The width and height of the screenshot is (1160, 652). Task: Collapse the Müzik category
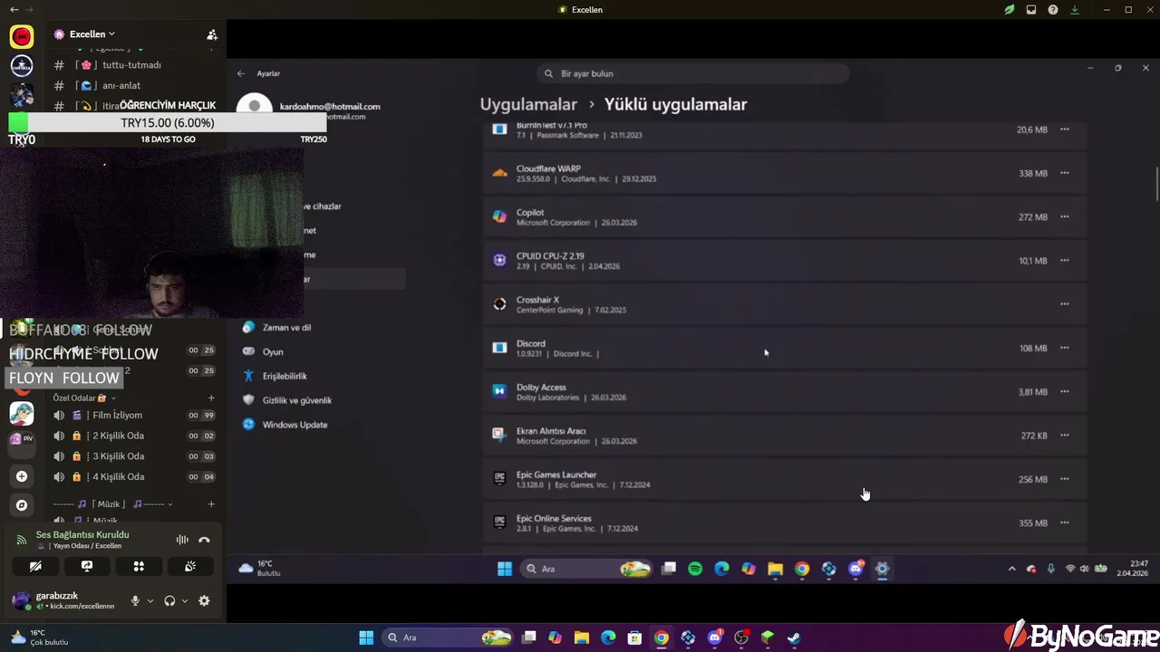point(112,504)
